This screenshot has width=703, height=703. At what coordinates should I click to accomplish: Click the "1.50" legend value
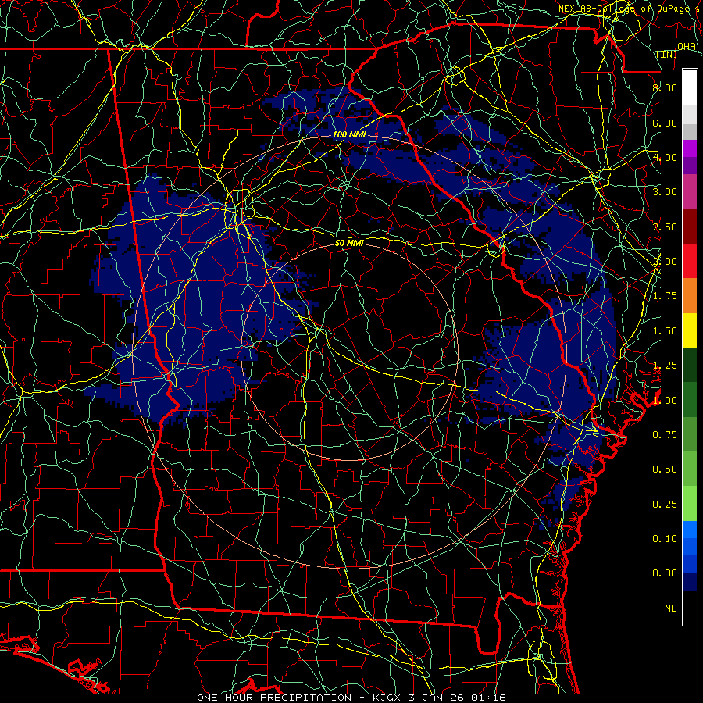pos(665,331)
